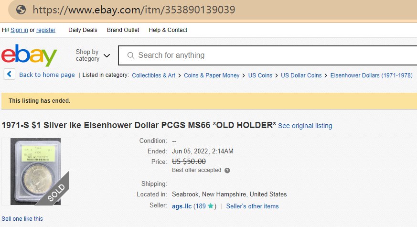The image size is (417, 227).
Task: Click the seller feedback star icon
Action: 210,206
